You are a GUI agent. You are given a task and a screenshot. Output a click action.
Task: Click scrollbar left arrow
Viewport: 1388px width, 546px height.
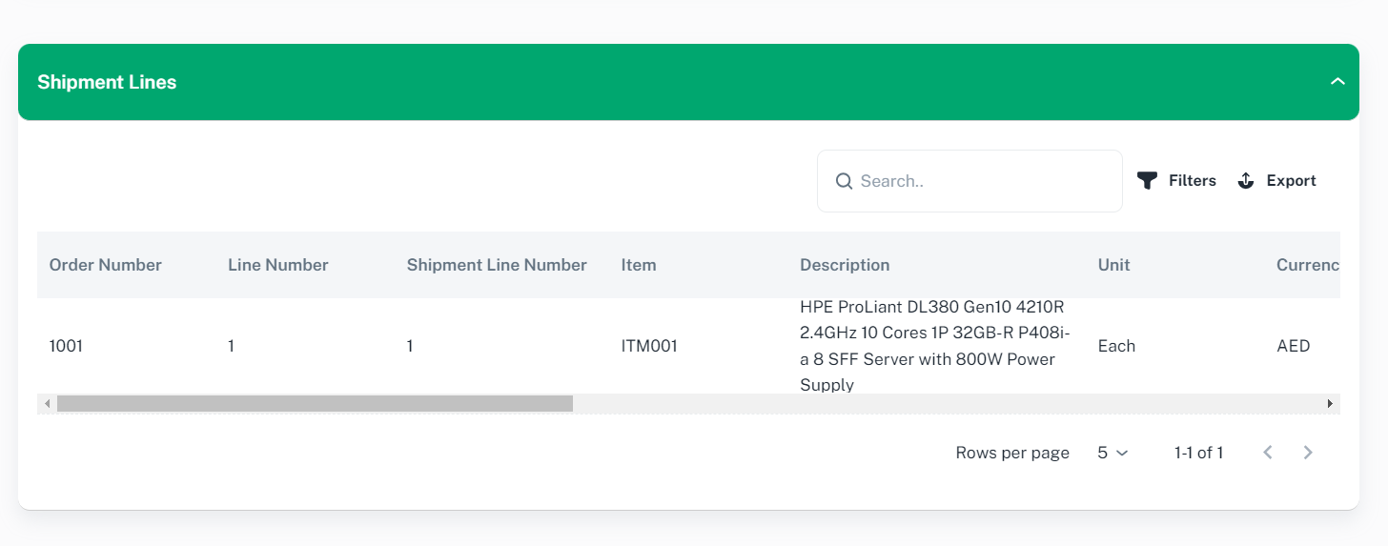47,404
